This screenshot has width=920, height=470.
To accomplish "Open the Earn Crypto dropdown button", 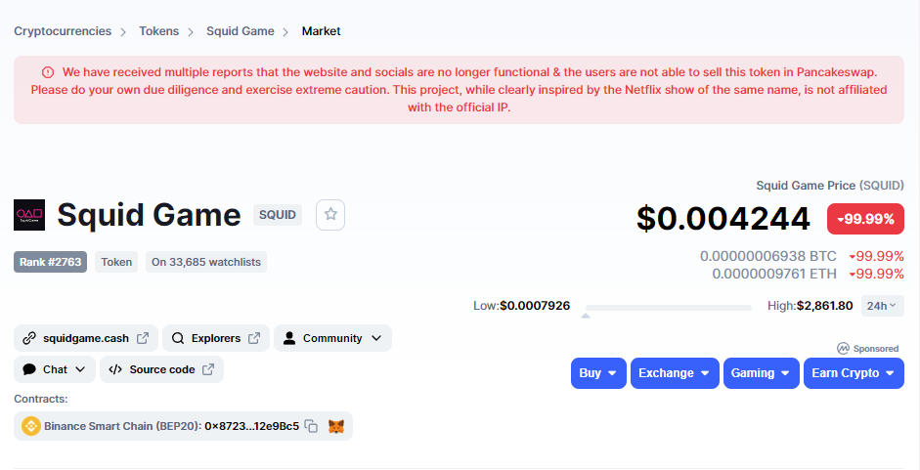I will 854,373.
